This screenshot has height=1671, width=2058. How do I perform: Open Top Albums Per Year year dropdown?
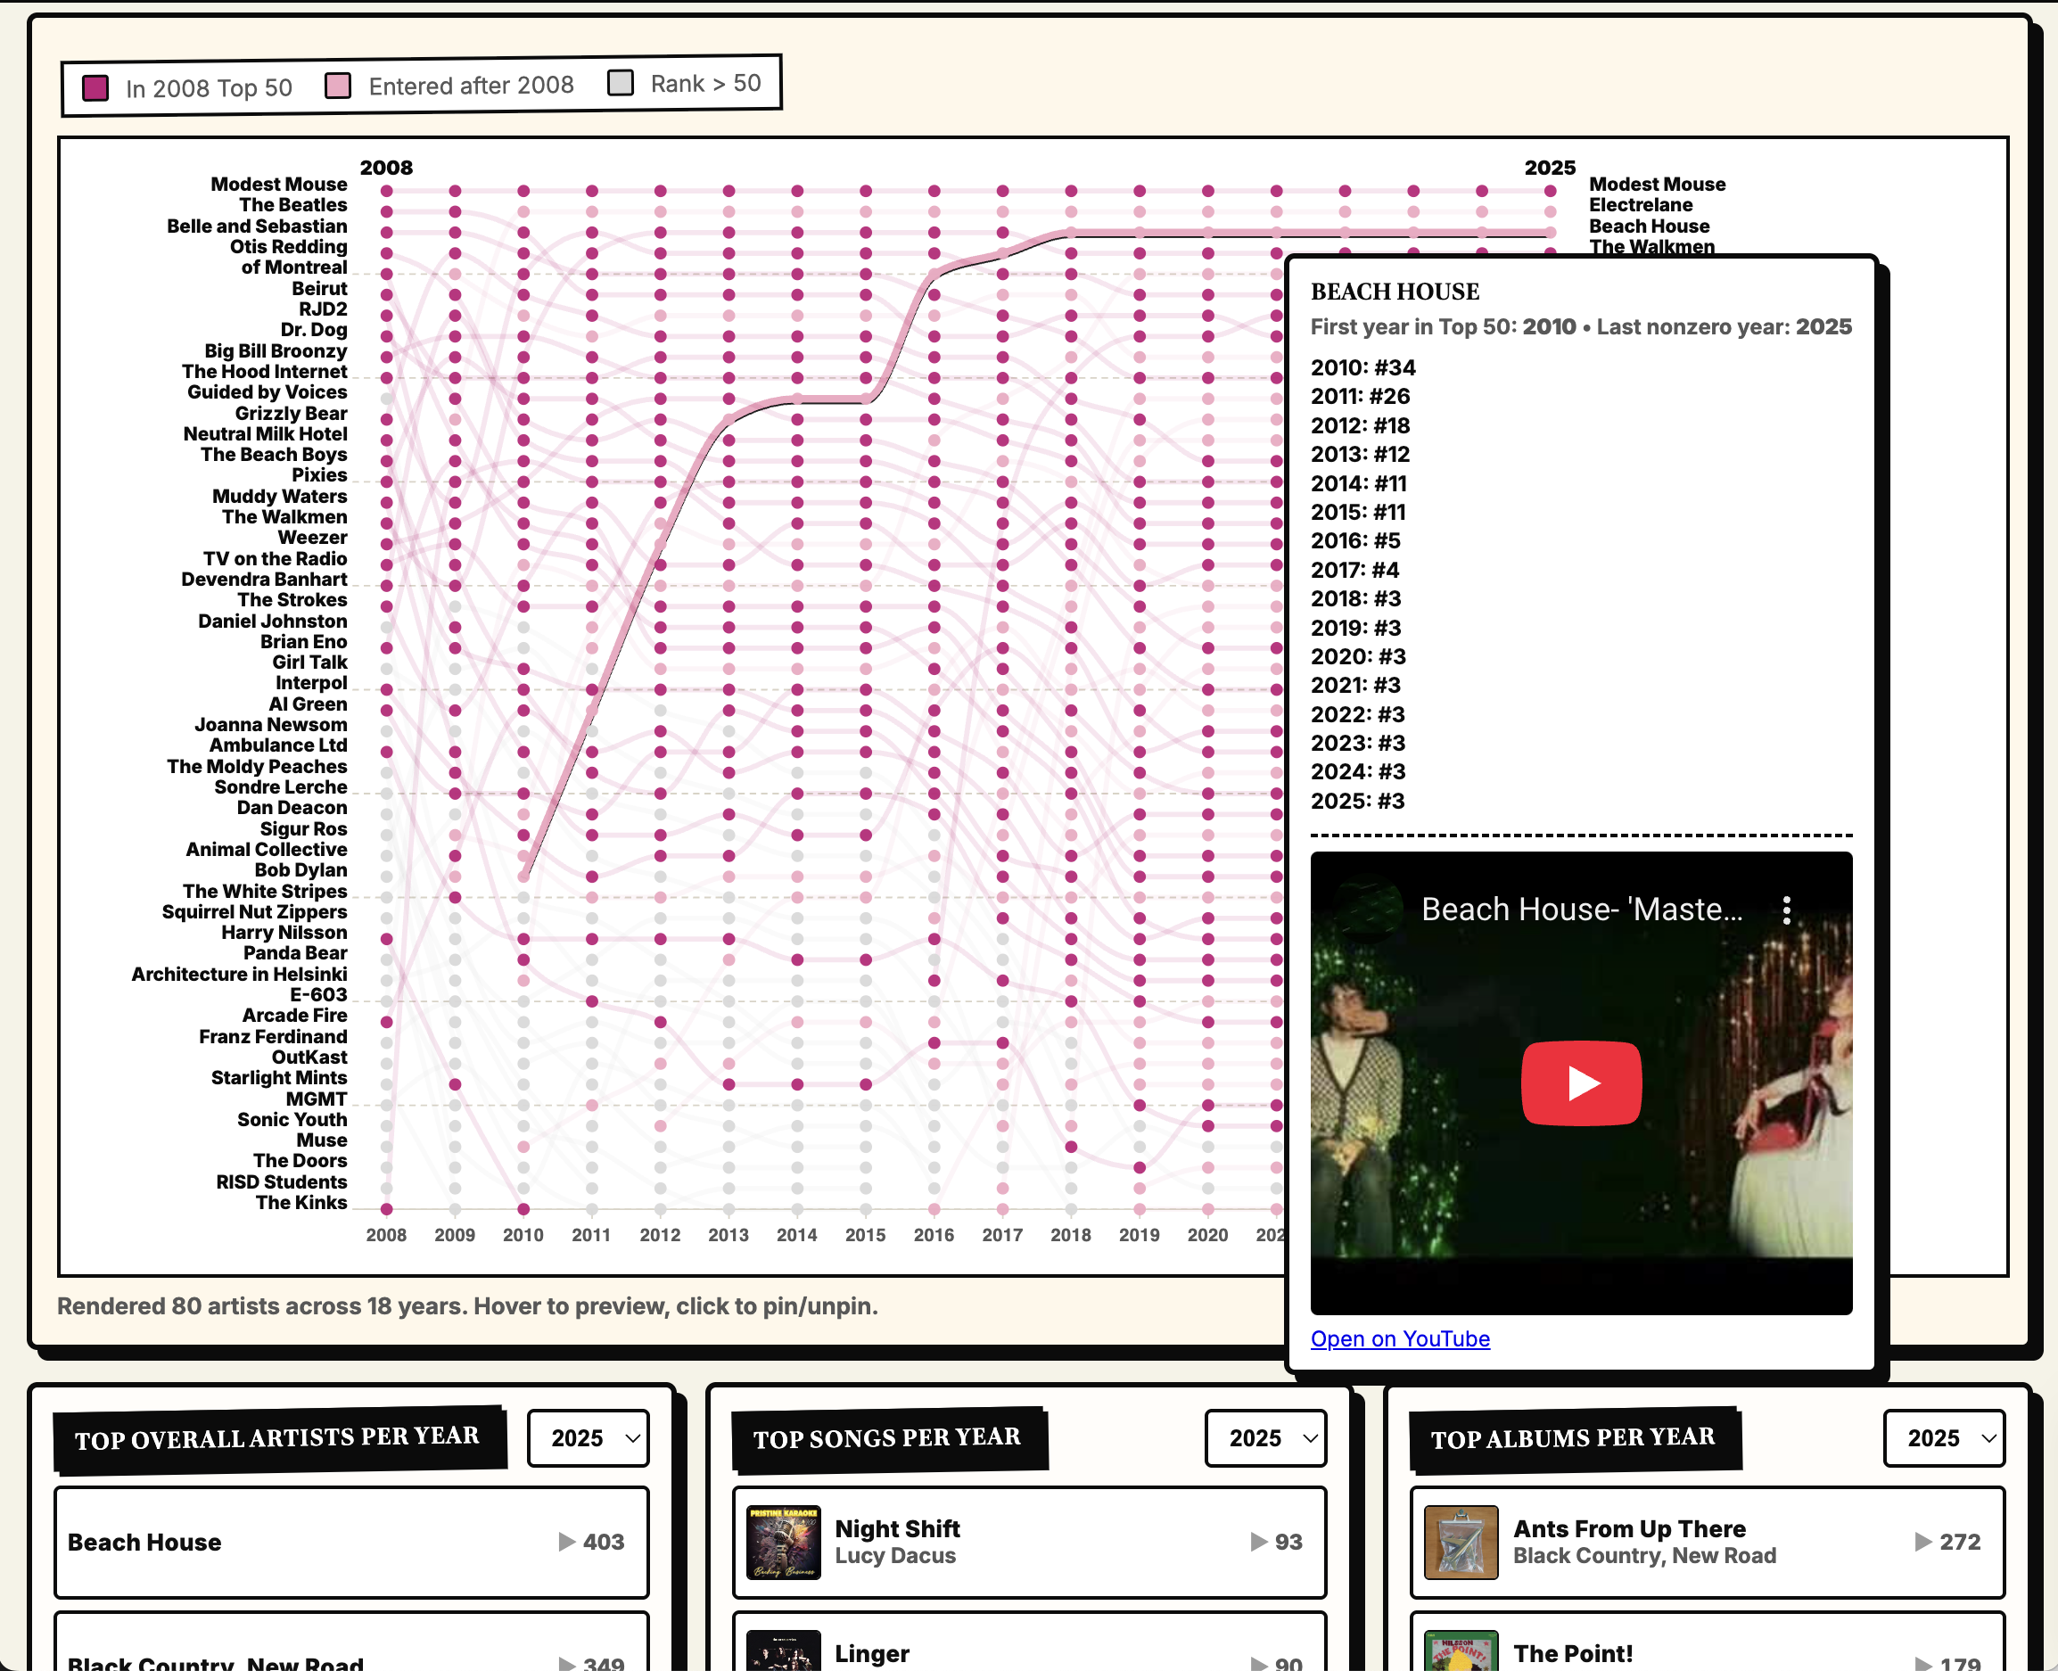(x=1944, y=1438)
